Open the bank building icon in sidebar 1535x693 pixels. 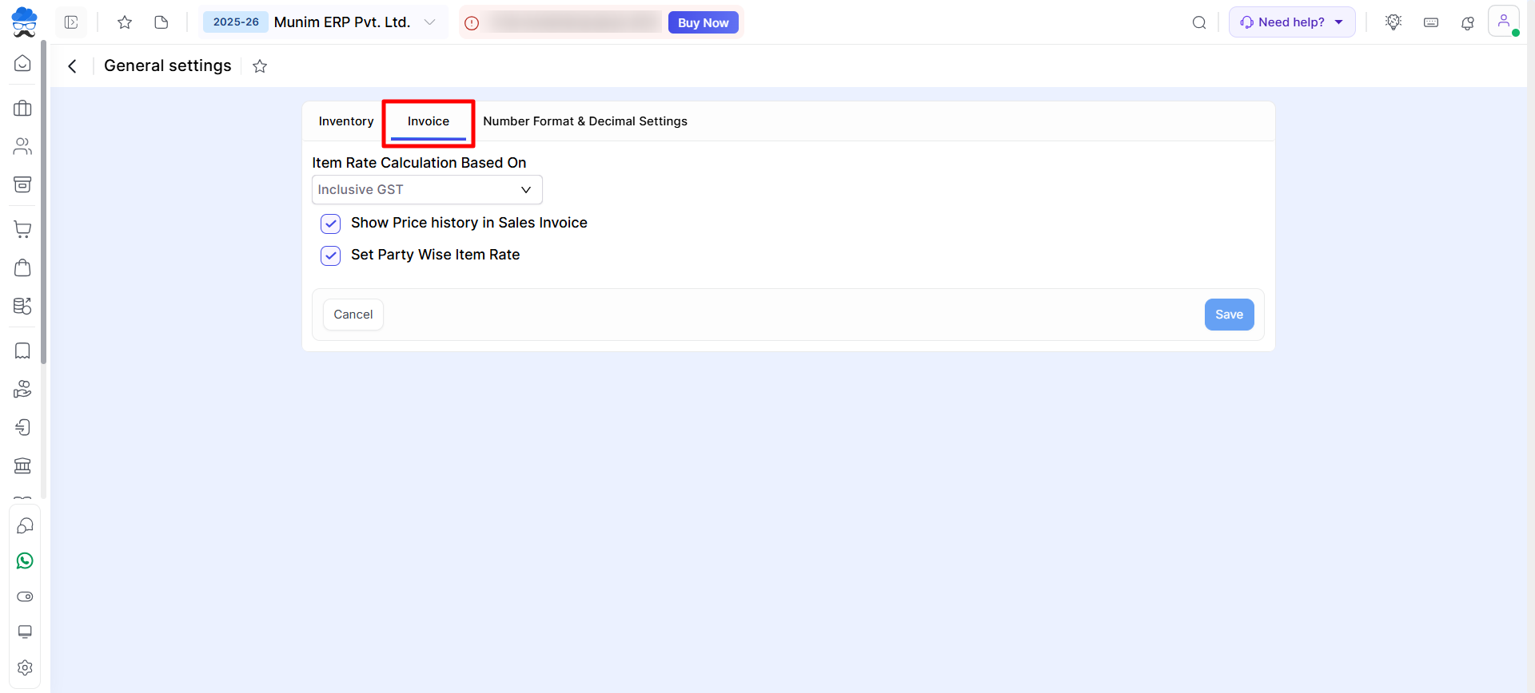(22, 465)
